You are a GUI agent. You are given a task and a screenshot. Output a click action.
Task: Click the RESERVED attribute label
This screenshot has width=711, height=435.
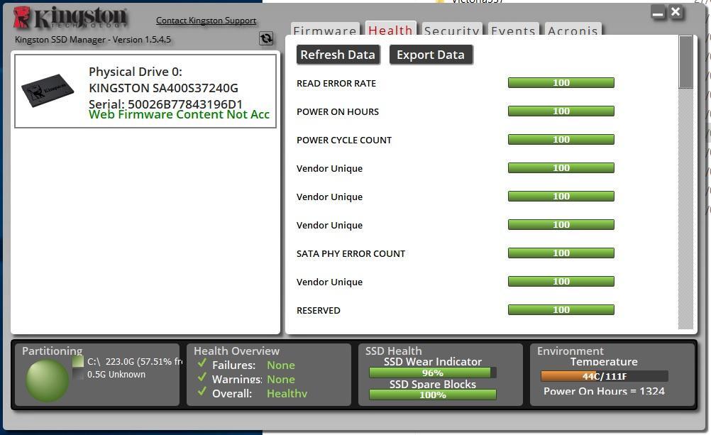tap(319, 310)
